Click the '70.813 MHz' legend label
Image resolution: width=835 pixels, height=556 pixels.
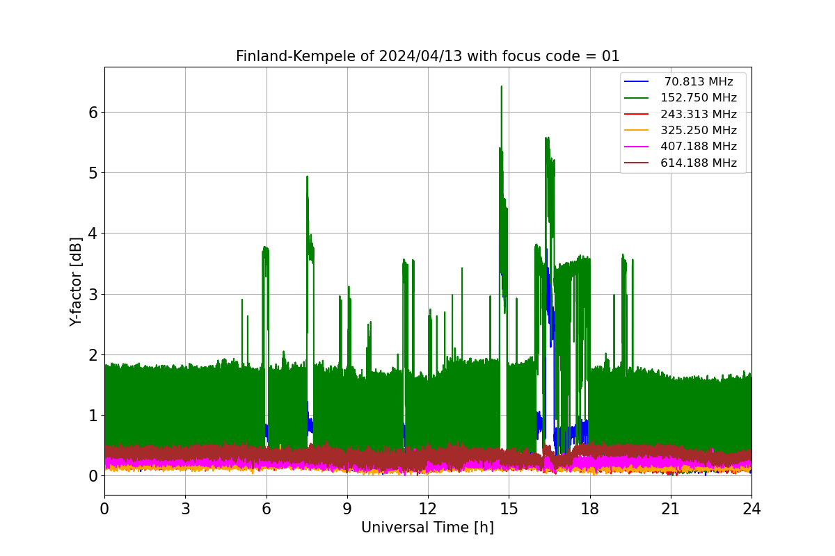[699, 82]
